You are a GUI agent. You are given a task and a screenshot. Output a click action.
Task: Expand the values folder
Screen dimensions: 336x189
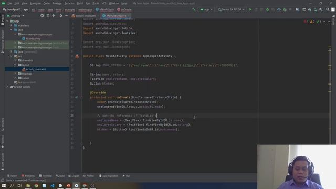(x=15, y=78)
